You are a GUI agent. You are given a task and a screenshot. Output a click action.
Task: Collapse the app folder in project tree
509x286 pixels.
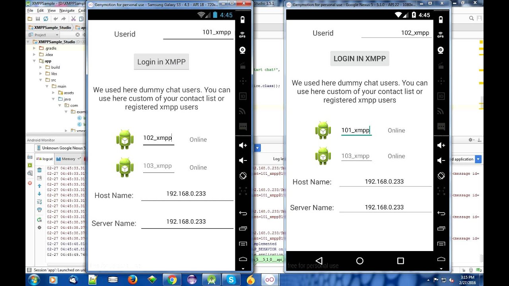click(35, 61)
